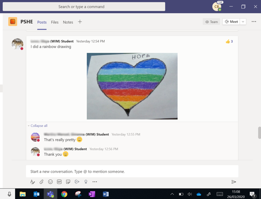Open channel more options ellipsis
This screenshot has width=261, height=199.
[x=254, y=22]
